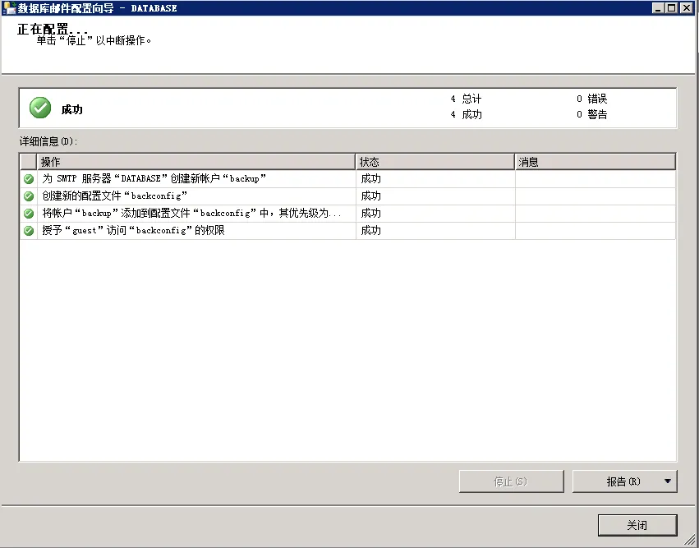Click the 单击"停止"以中断操作 instruction text
Screen dimensions: 699x548
pyautogui.click(x=94, y=40)
